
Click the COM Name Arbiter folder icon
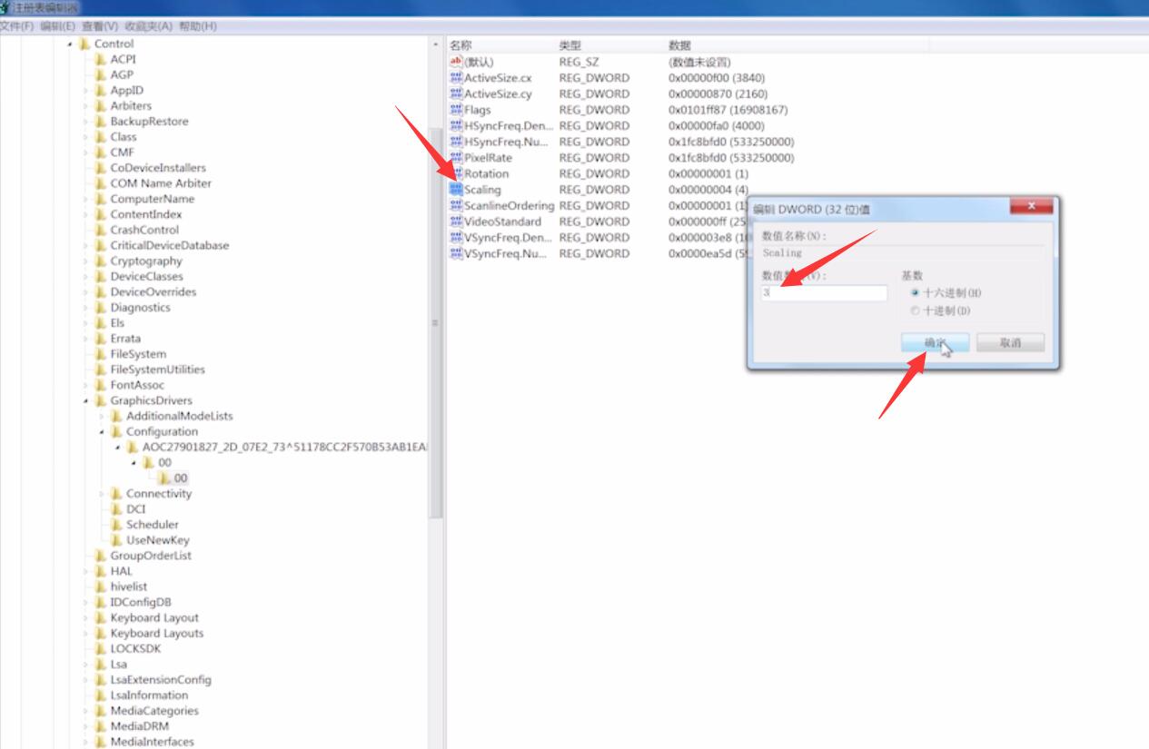tap(101, 183)
